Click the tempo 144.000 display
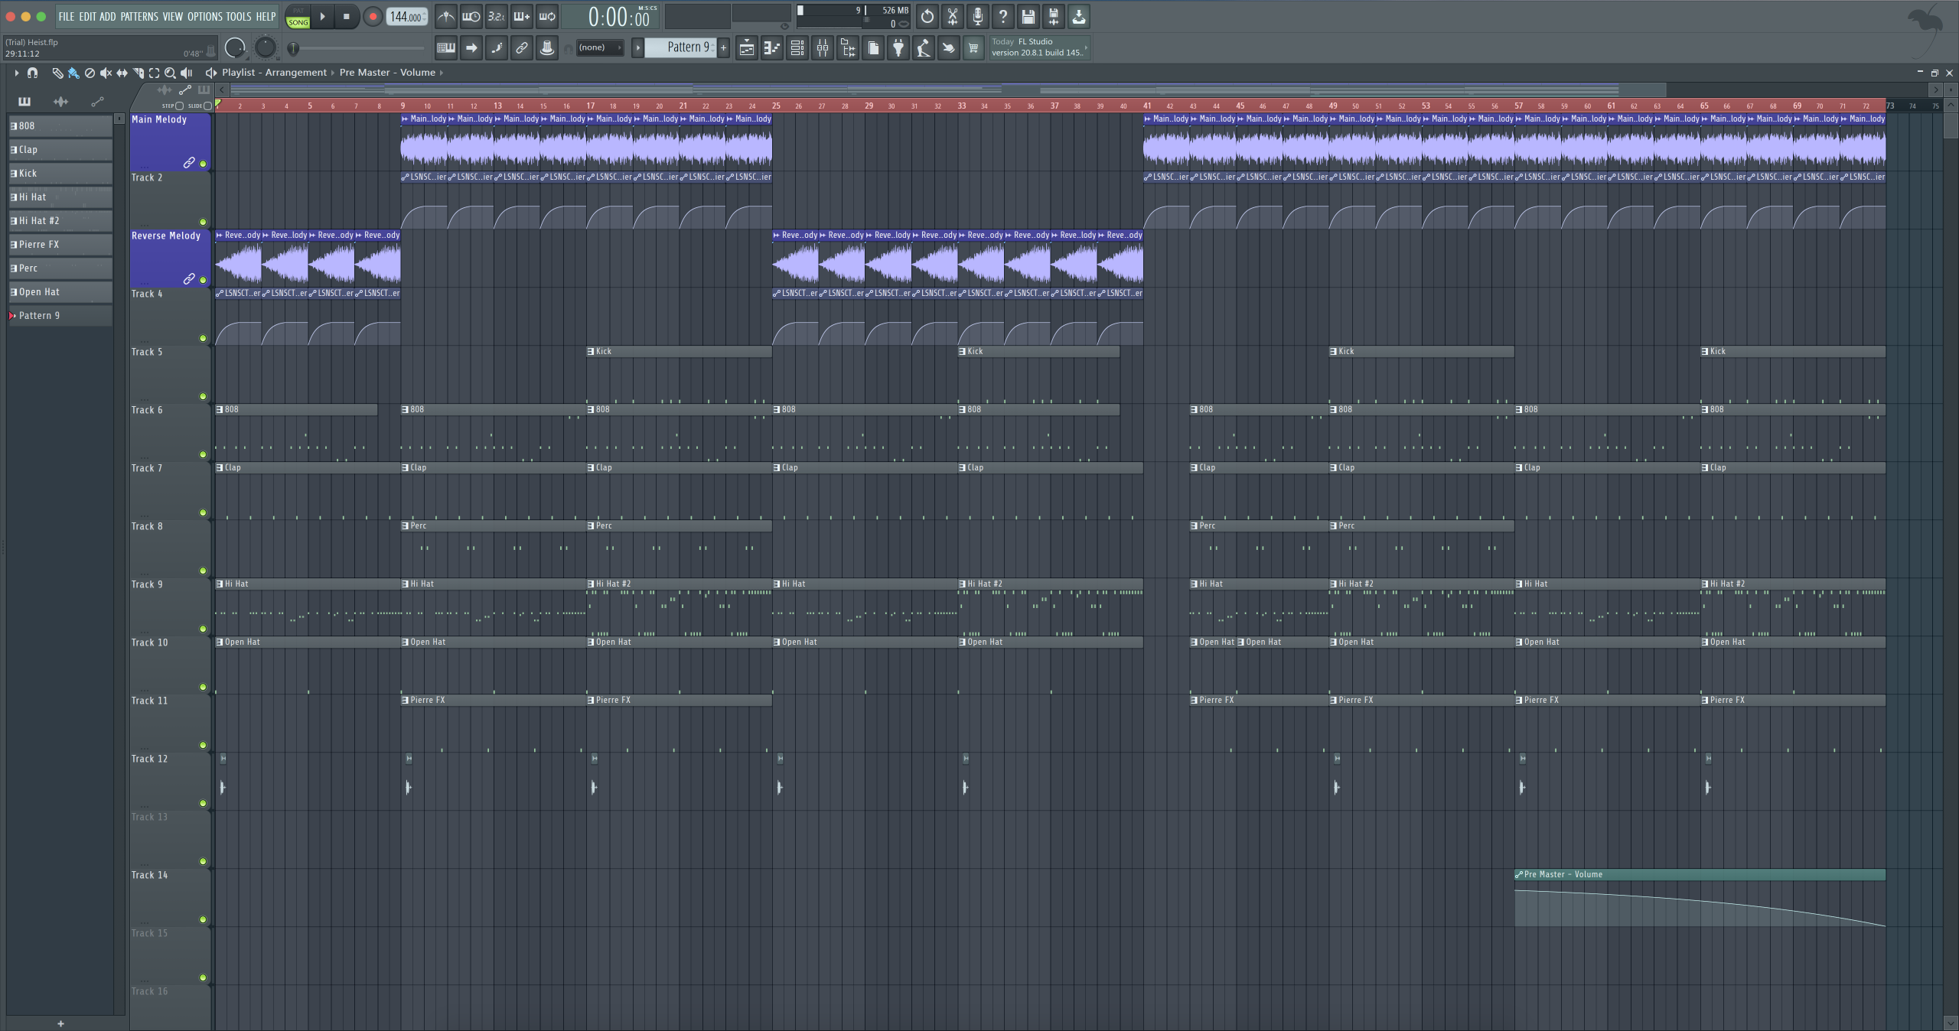 pos(406,17)
